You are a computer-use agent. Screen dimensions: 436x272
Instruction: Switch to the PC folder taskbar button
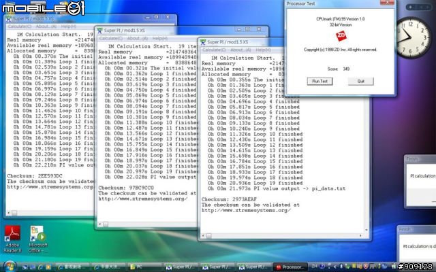click(145, 267)
